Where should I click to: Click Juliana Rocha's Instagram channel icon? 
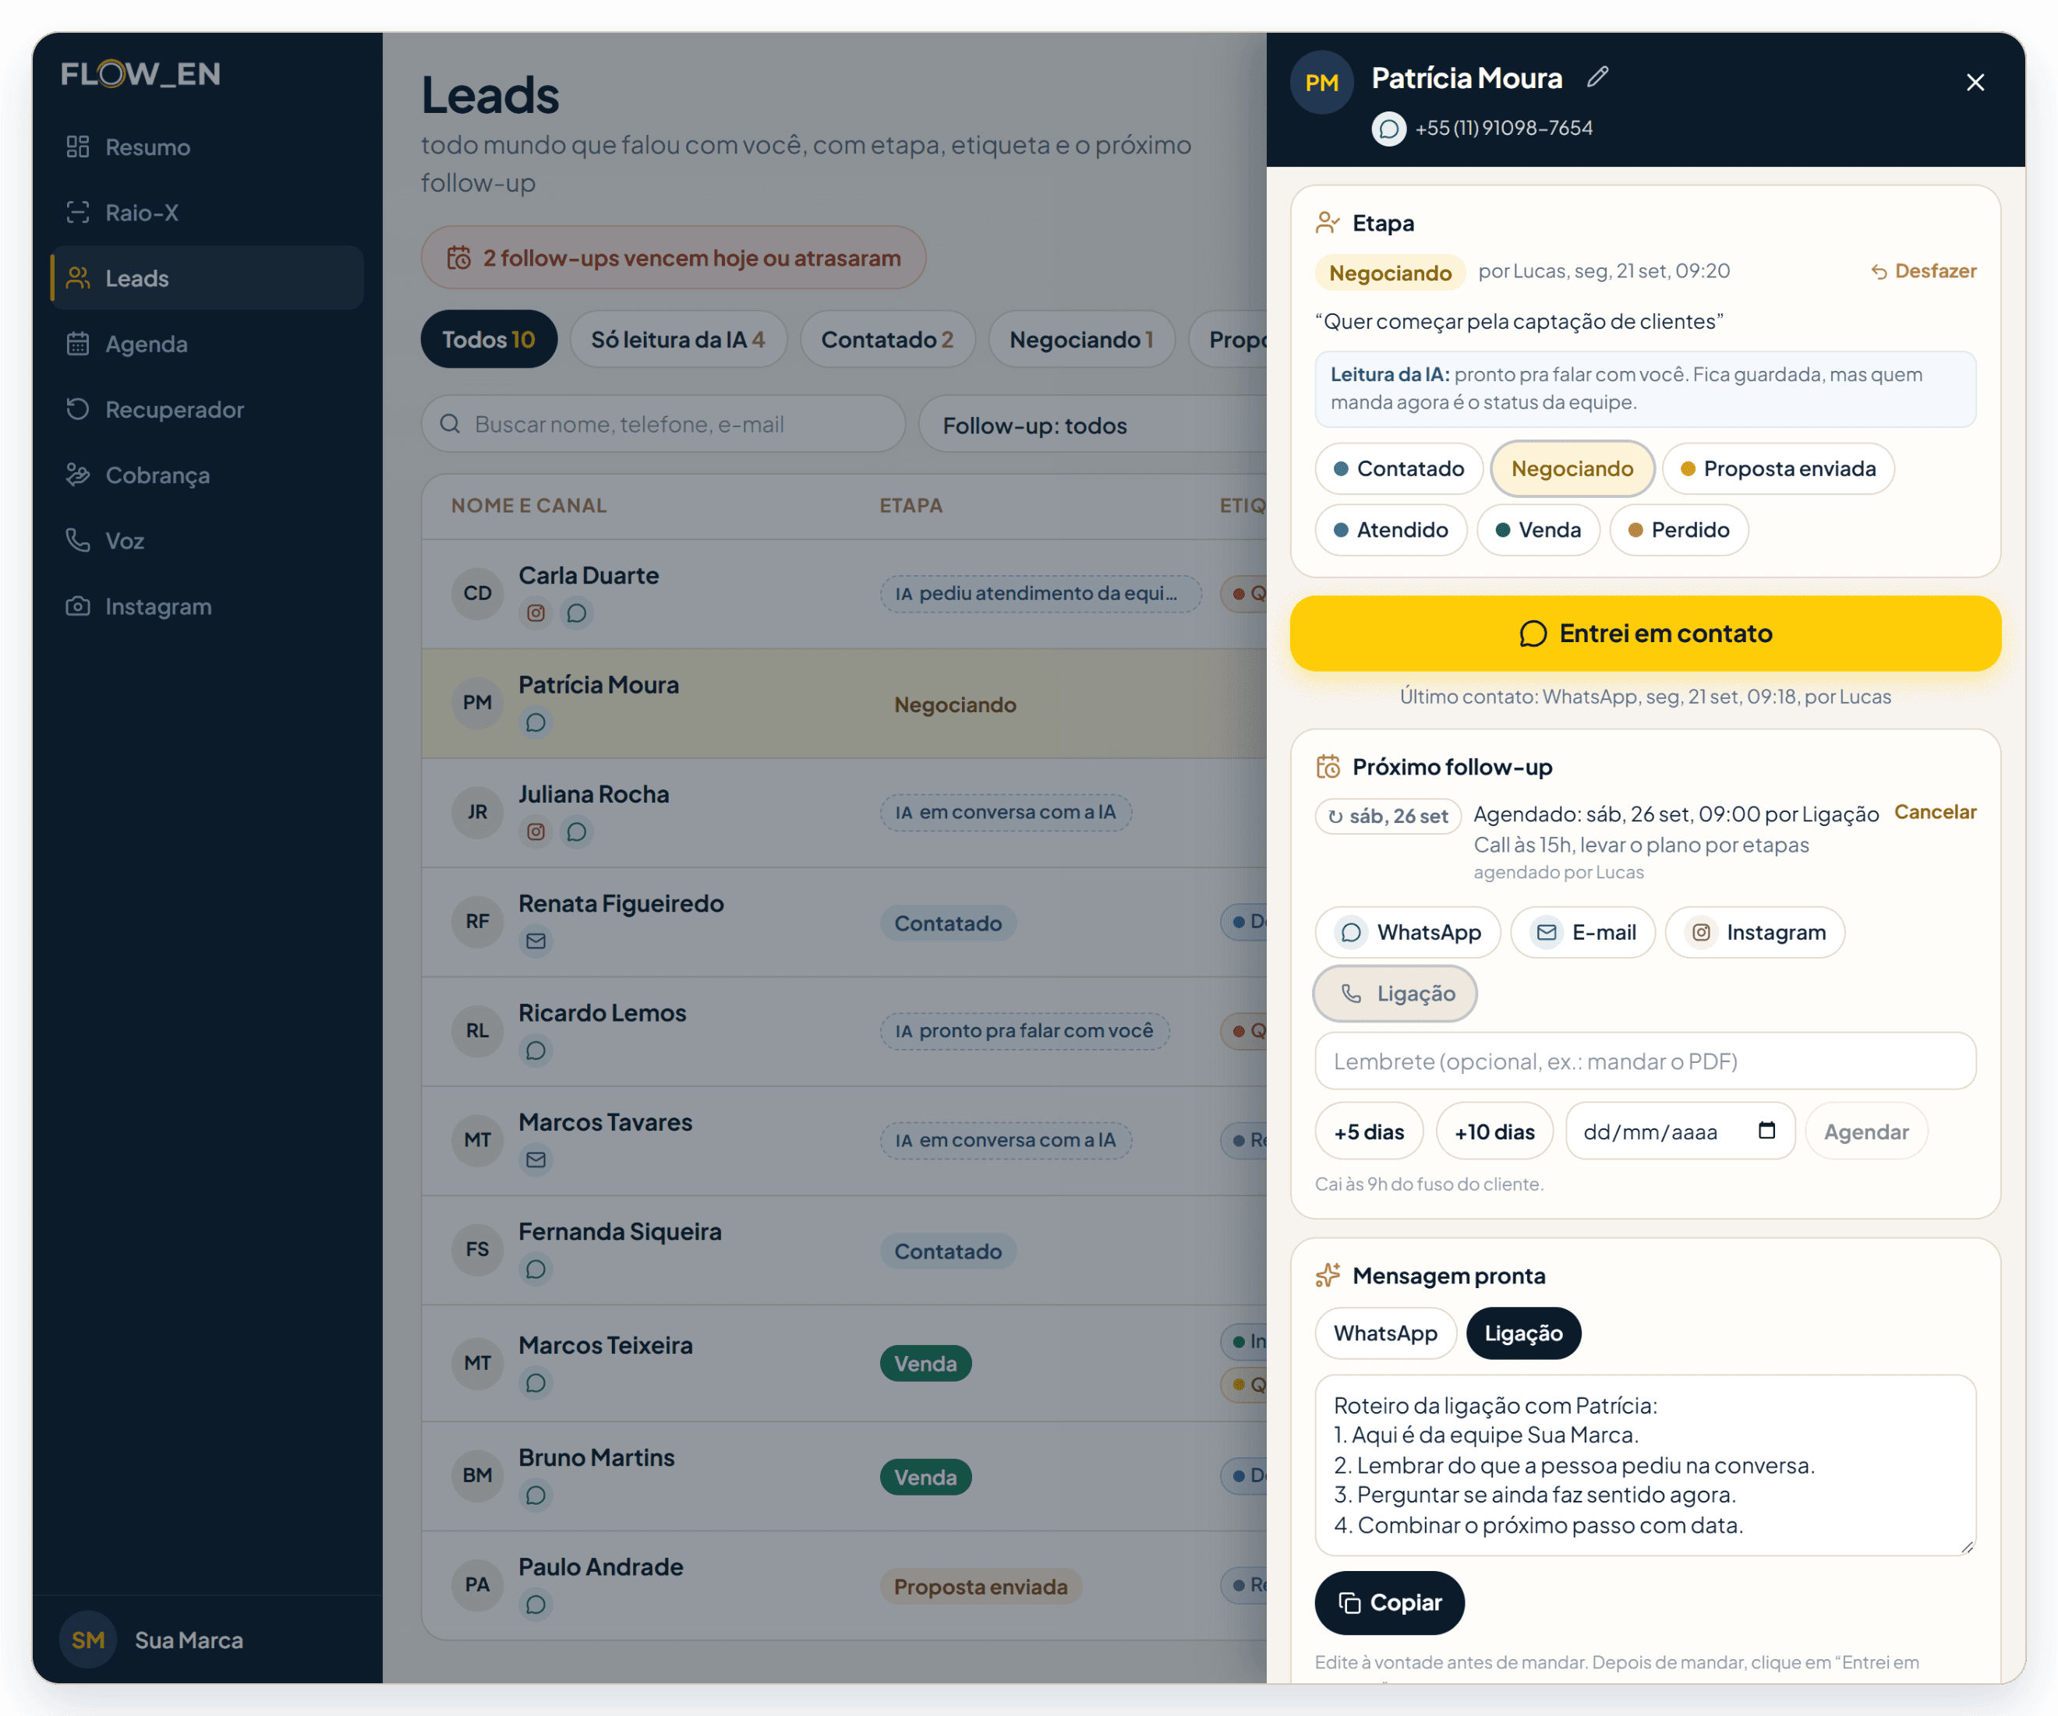tap(535, 832)
